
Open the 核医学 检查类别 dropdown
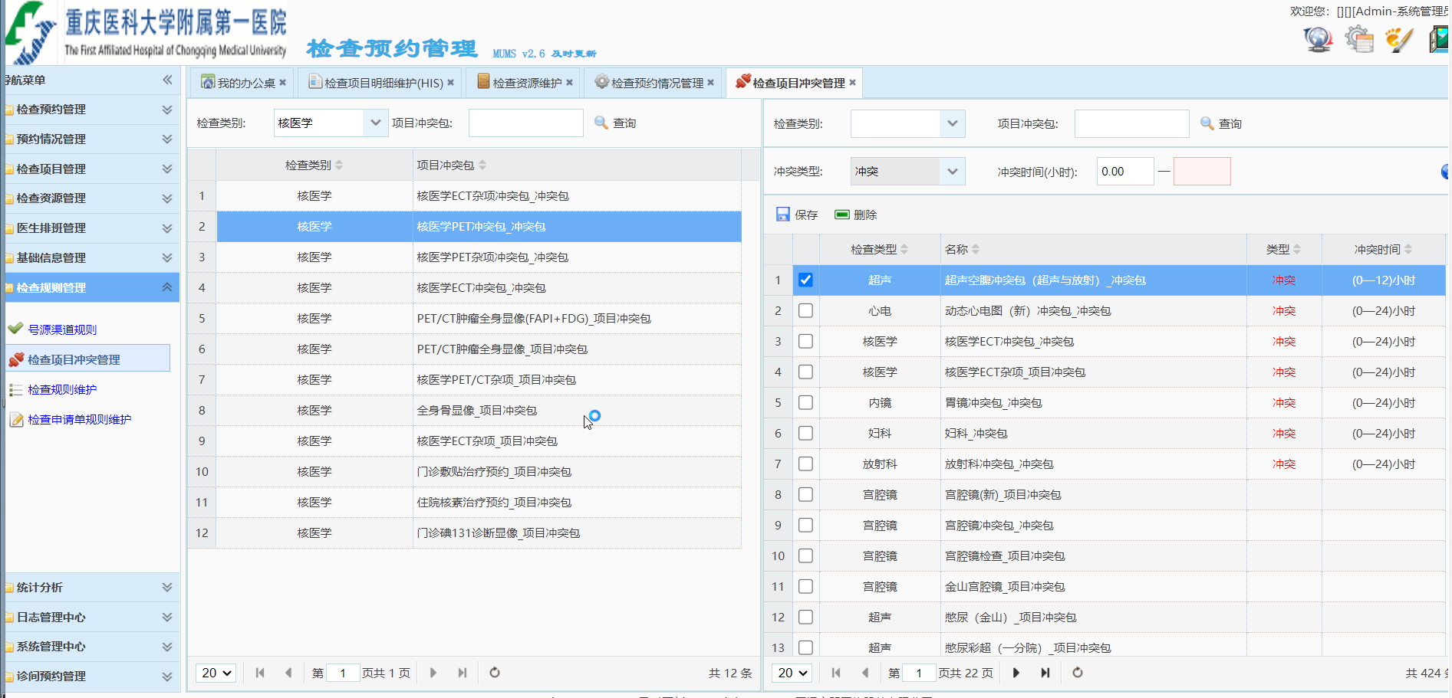coord(375,123)
